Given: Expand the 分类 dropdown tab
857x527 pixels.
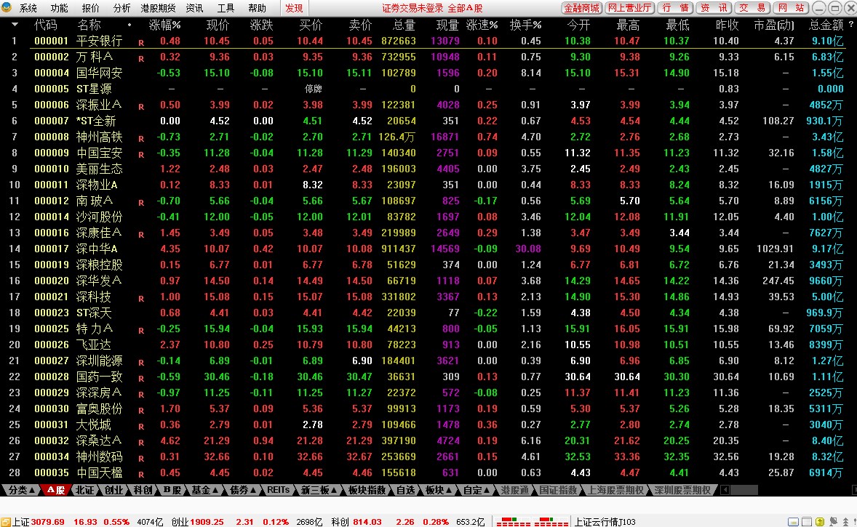Looking at the screenshot, I should 21,490.
